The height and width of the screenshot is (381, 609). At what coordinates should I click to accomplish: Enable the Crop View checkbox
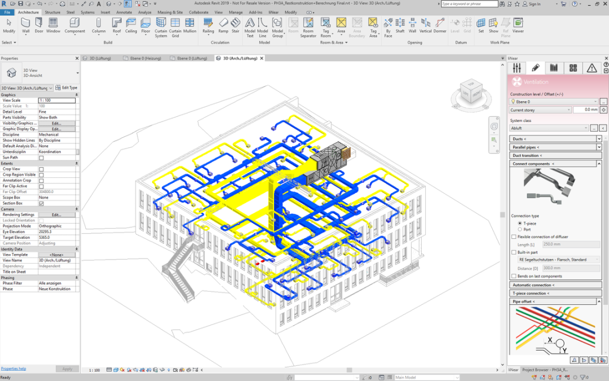(x=41, y=169)
